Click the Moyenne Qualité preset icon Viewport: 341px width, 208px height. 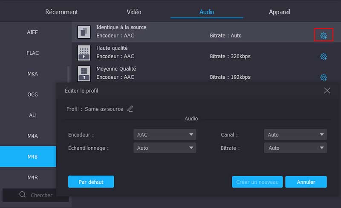coord(84,73)
